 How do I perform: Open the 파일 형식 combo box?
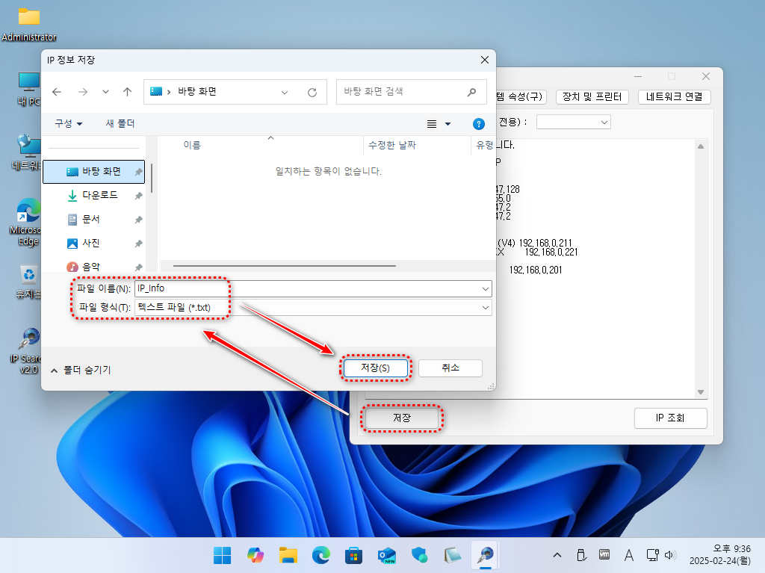point(313,308)
